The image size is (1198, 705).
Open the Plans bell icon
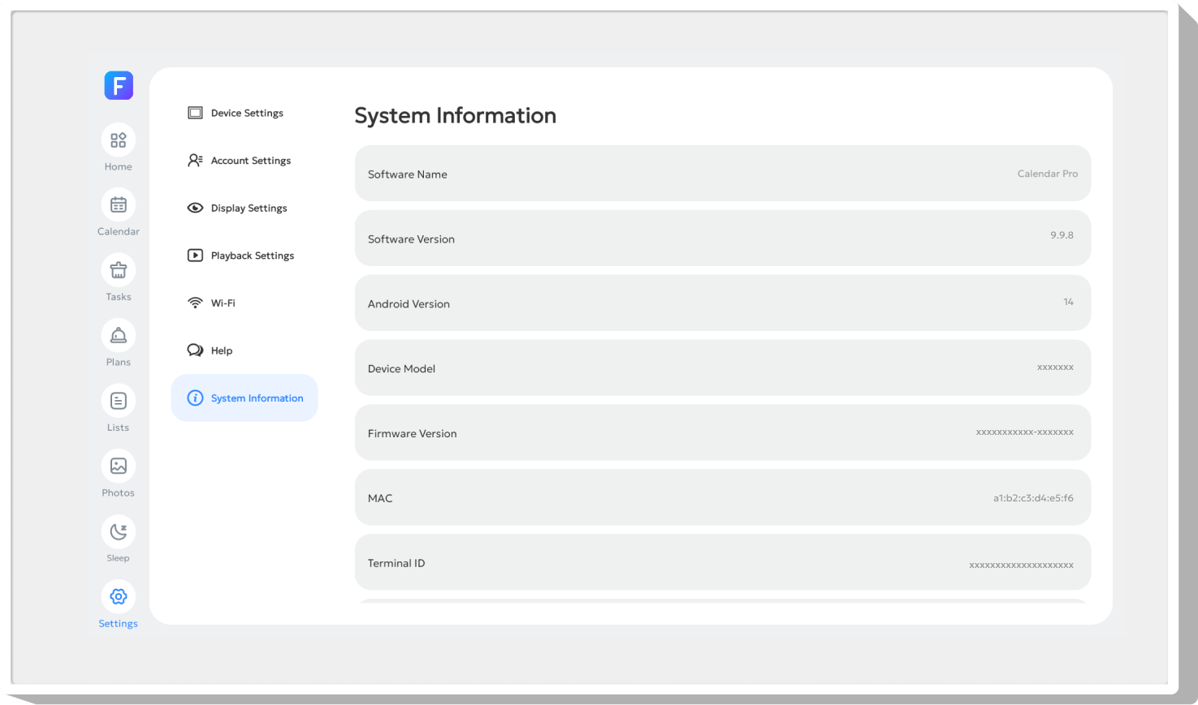tap(119, 335)
